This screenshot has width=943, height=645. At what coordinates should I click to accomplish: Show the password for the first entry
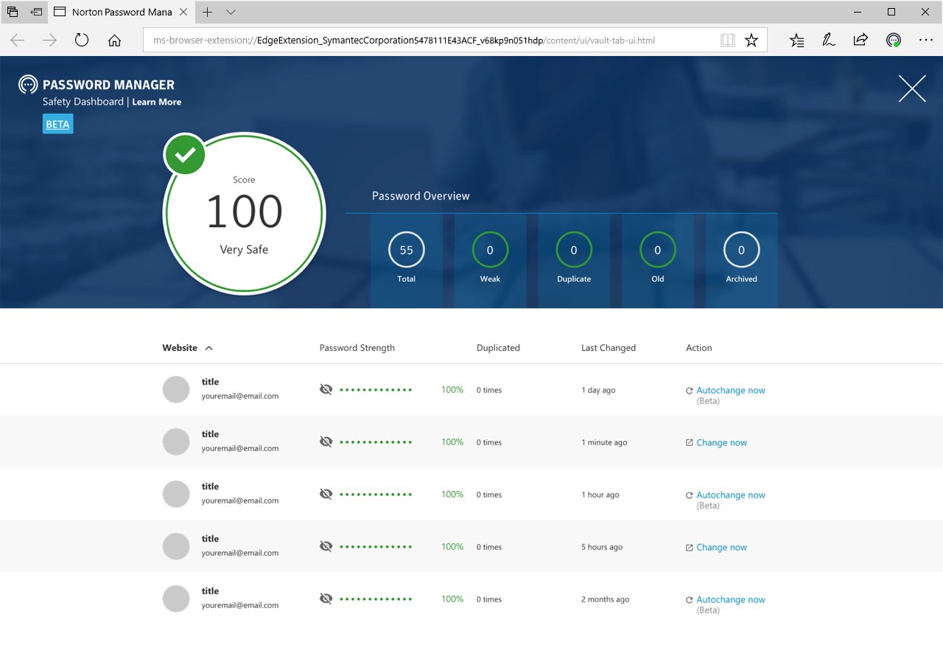(x=326, y=389)
